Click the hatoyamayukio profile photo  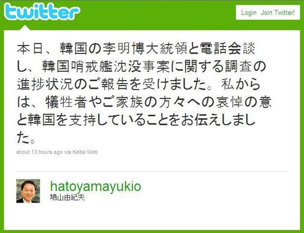pos(28,191)
